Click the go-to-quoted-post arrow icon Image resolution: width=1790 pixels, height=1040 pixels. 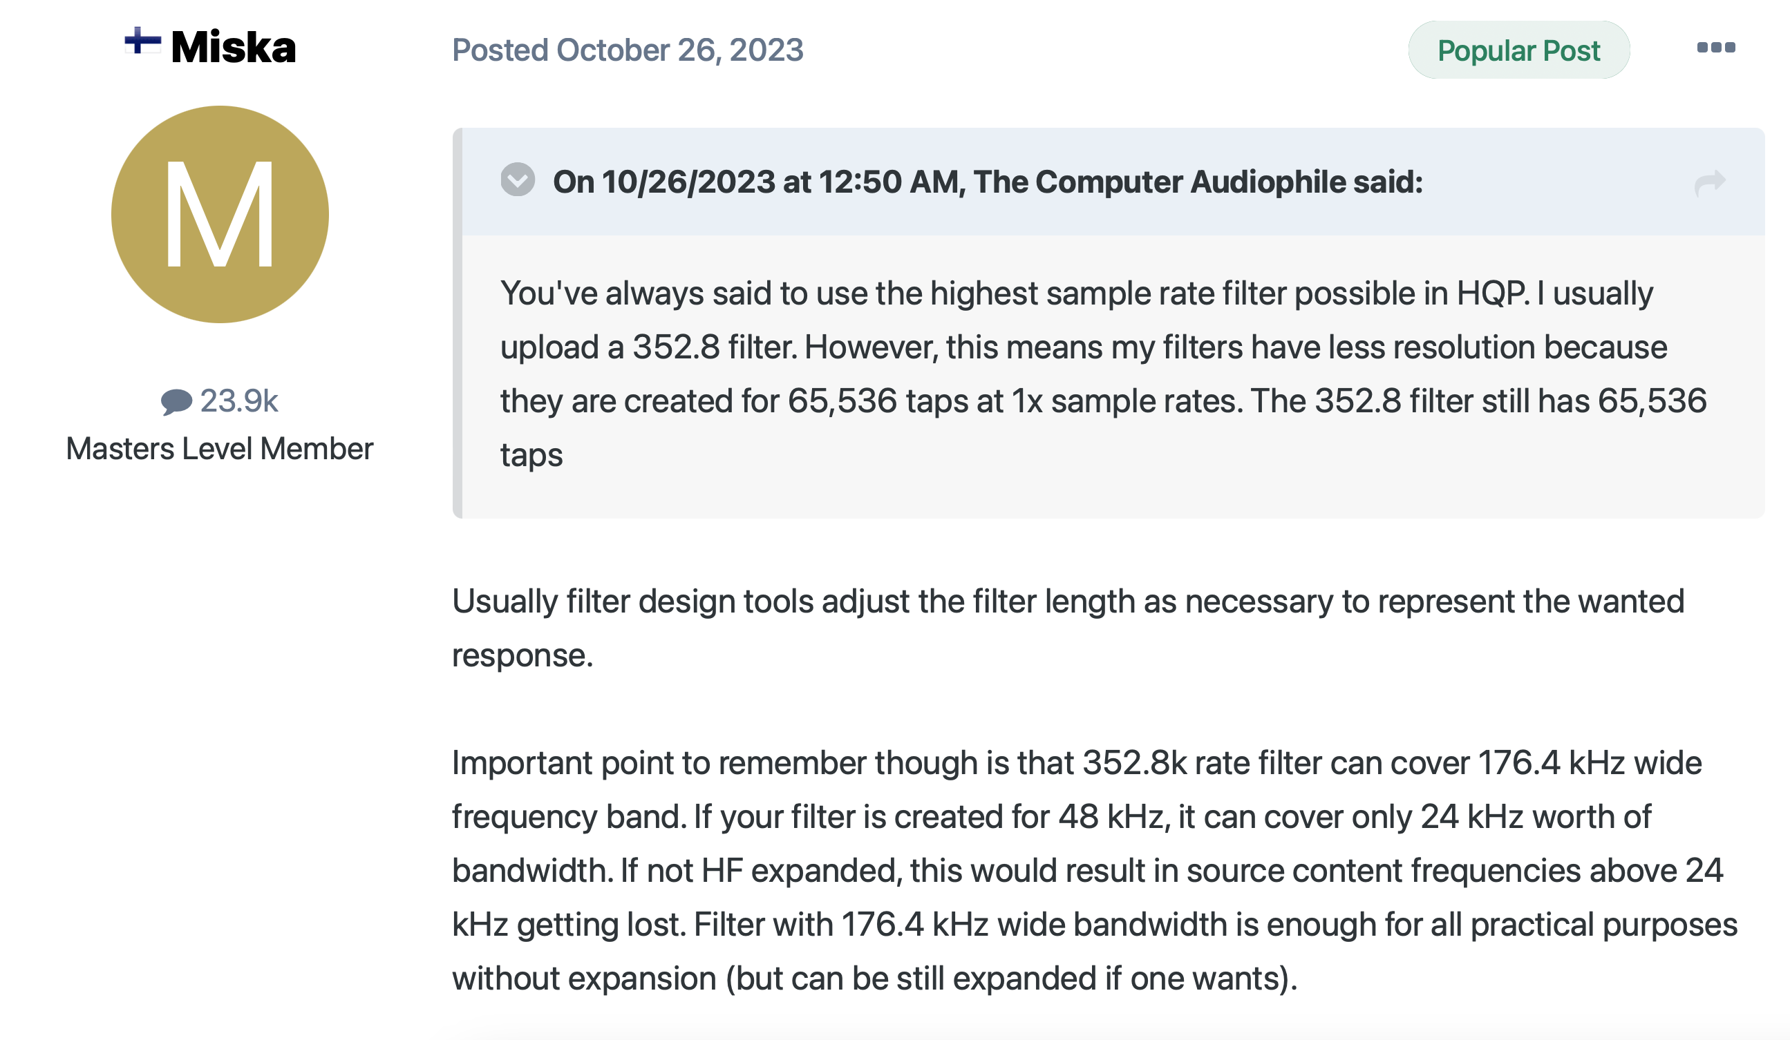[x=1709, y=182]
